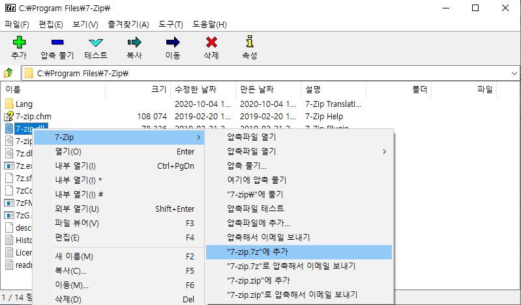
Task: Click the 속성 (Properties) info toolbar icon
Action: click(x=250, y=42)
